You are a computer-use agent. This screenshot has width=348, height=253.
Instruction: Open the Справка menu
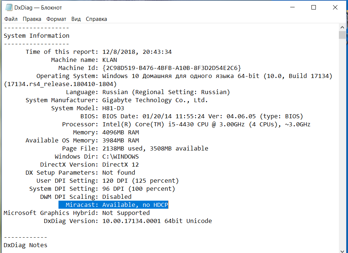click(x=96, y=19)
